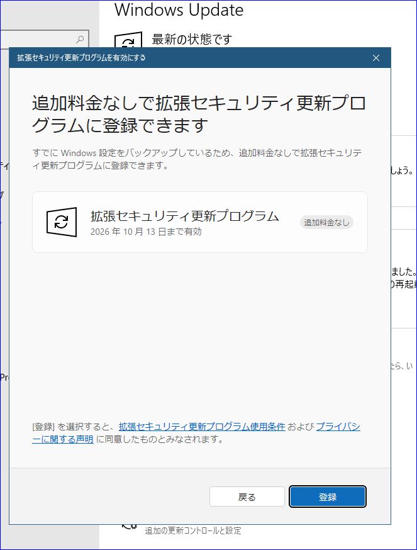417x550 pixels.
Task: Click the sync icon in the ESU program card
Action: coord(62,222)
